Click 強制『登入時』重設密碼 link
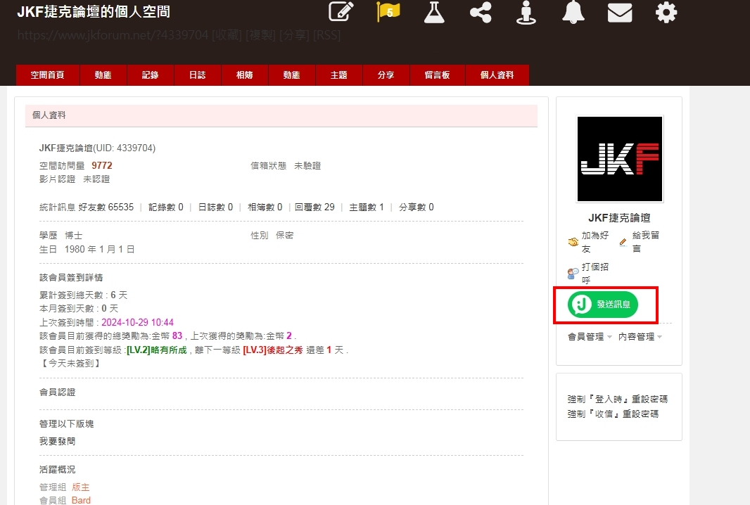 coord(618,399)
